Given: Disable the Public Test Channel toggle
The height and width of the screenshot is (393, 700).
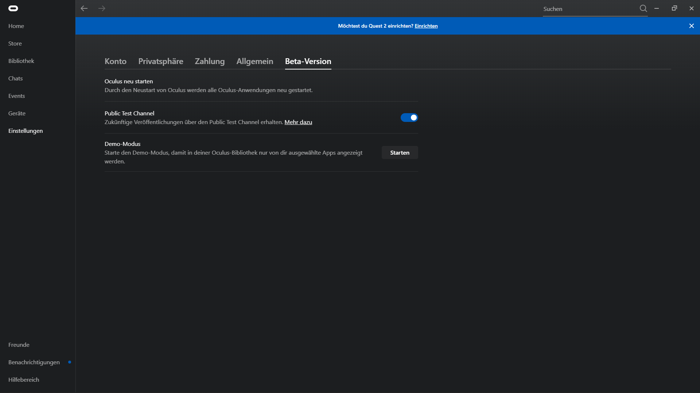Looking at the screenshot, I should (409, 118).
